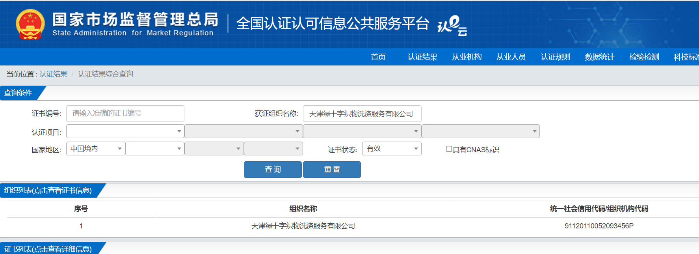This screenshot has width=699, height=254.
Task: Open the 中国境内 country dropdown
Action: (x=96, y=149)
